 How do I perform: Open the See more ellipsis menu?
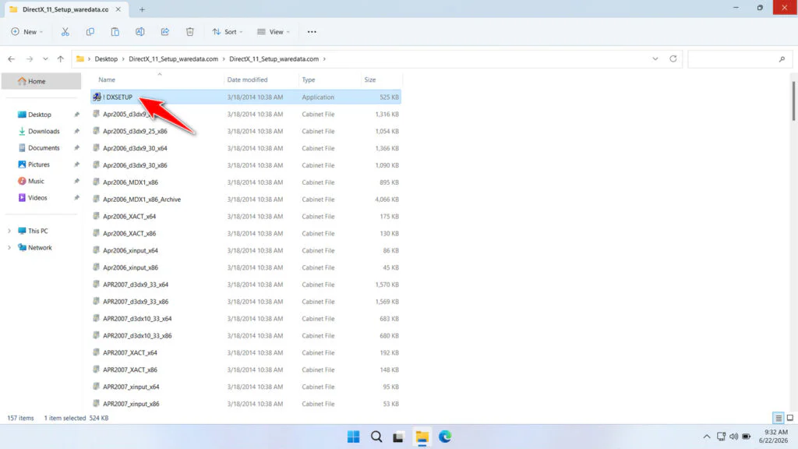tap(312, 31)
